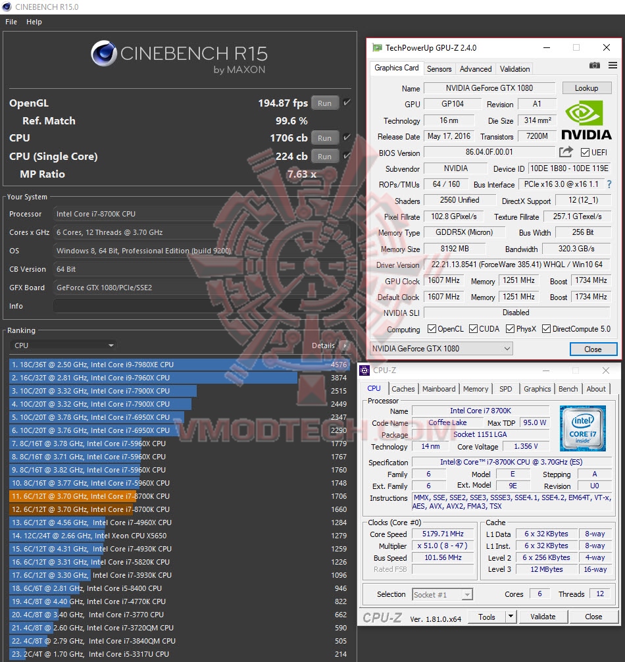This screenshot has width=625, height=662.
Task: Click the BIOS Version value 86.04.0F.00.01
Action: (489, 152)
